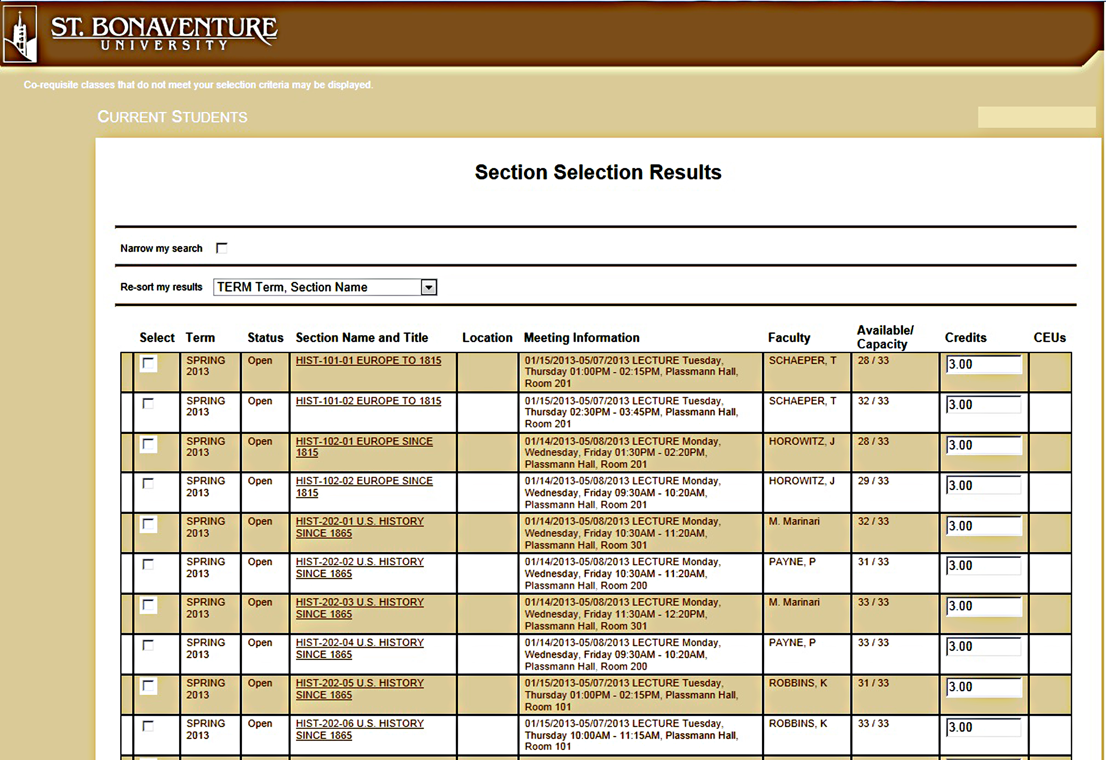Open HIST-202-05 U.S. HISTORY SINCE 1865 link
The height and width of the screenshot is (760, 1106).
pos(359,689)
